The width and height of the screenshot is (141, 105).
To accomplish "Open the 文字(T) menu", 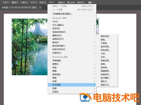I will pyautogui.click(x=34, y=2).
